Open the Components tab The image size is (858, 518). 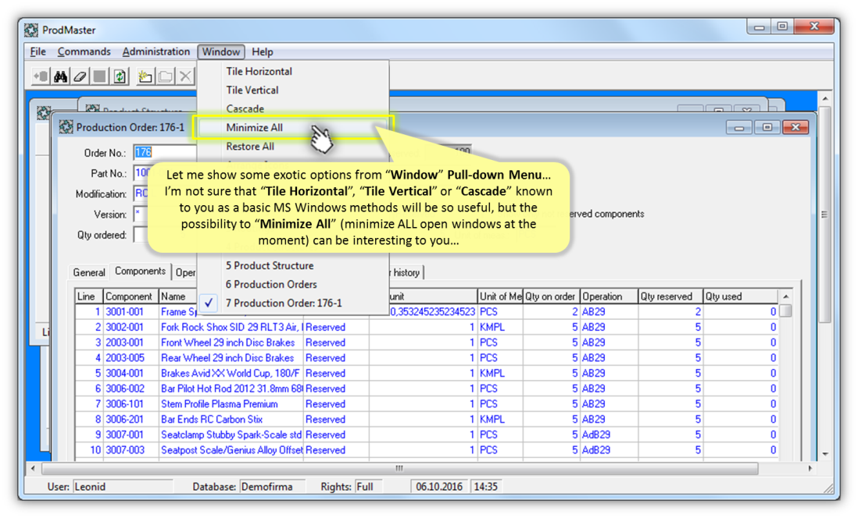(140, 271)
